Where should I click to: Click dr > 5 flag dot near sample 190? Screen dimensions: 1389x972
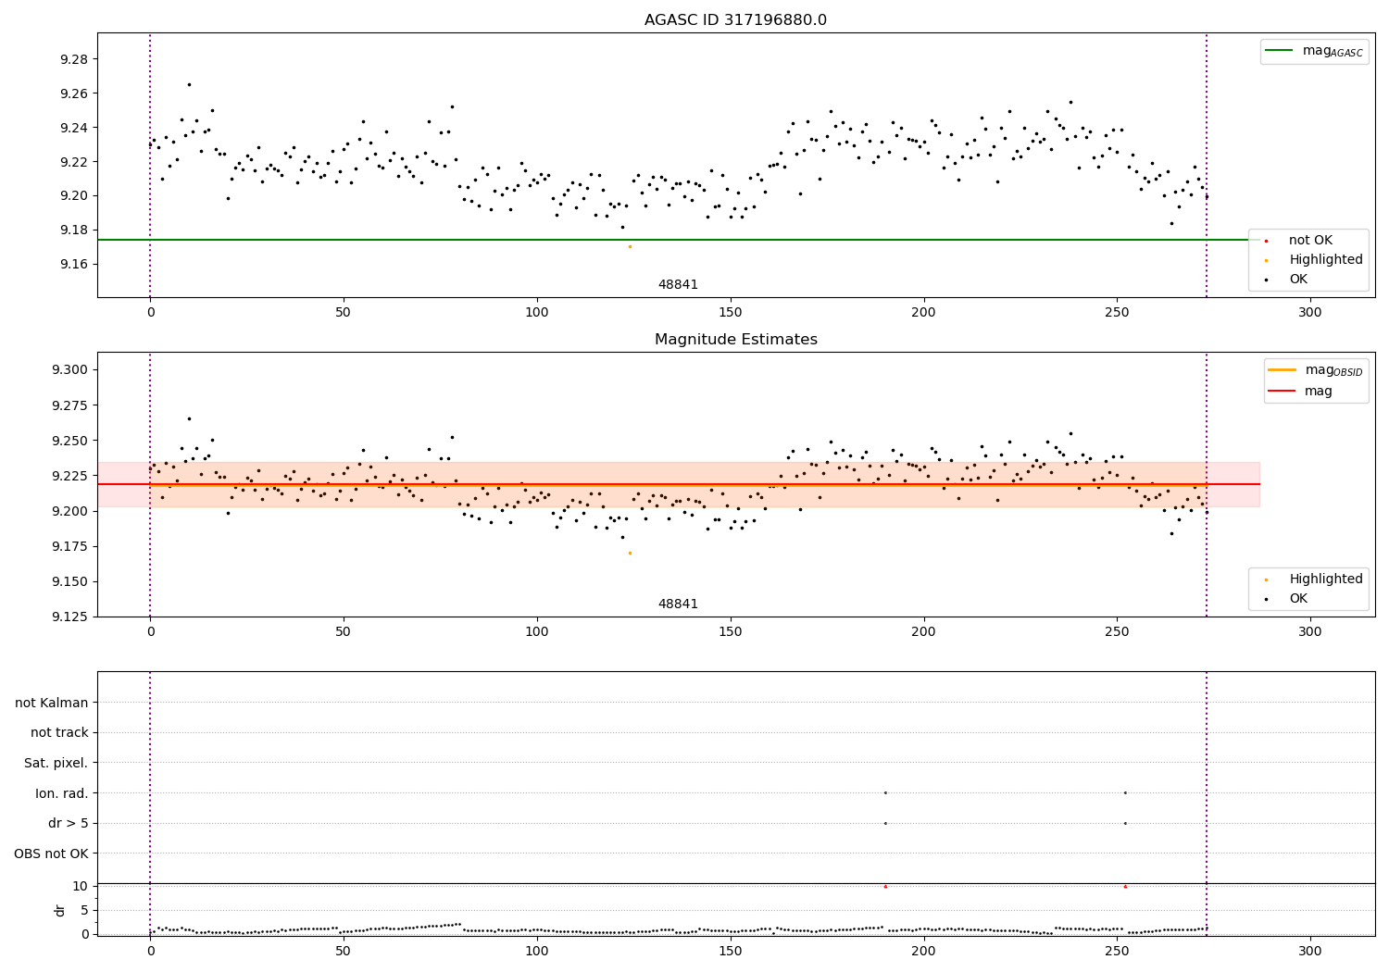(885, 823)
